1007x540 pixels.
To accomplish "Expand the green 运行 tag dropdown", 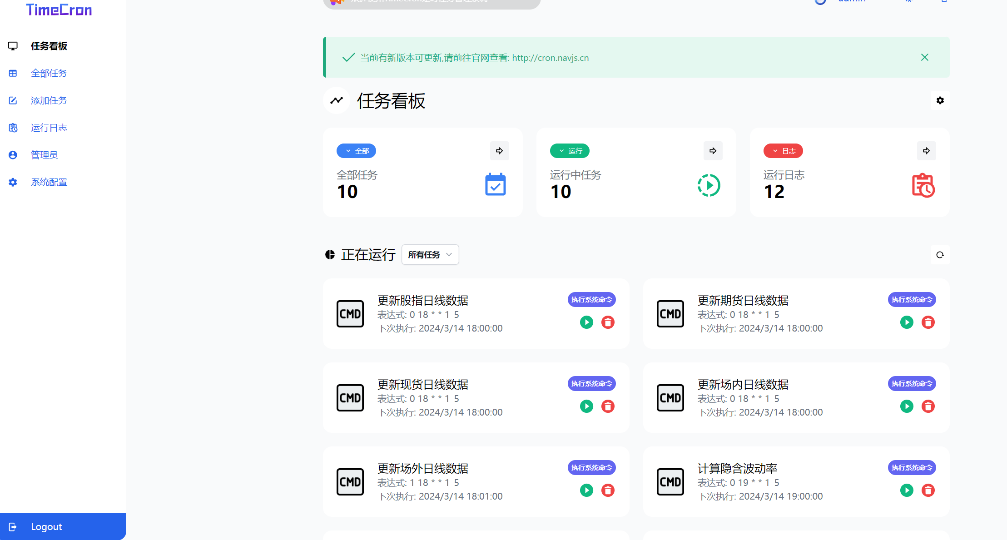I will click(570, 151).
